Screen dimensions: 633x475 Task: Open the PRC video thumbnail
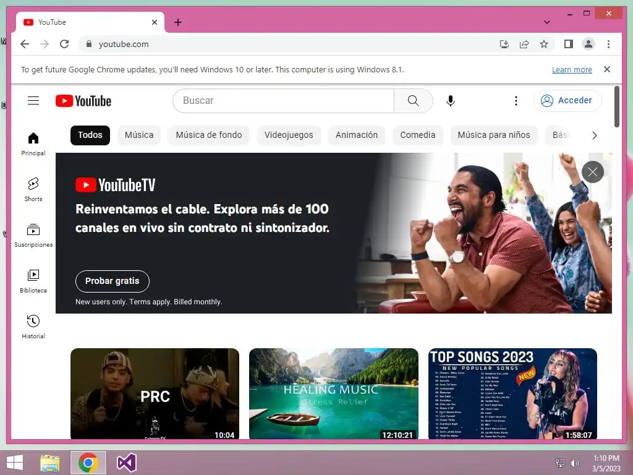pyautogui.click(x=155, y=394)
